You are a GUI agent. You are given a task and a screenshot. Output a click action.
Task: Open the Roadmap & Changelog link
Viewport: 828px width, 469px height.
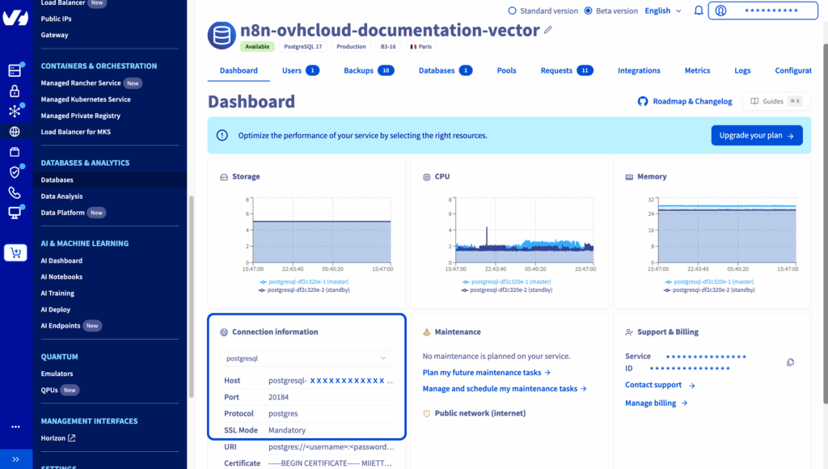[685, 101]
